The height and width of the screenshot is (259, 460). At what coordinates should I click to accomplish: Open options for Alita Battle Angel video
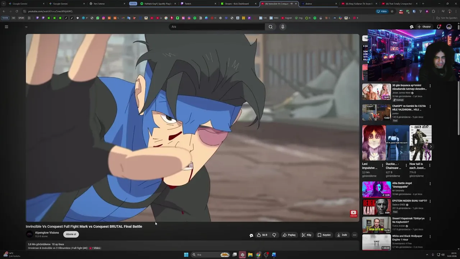(x=430, y=183)
